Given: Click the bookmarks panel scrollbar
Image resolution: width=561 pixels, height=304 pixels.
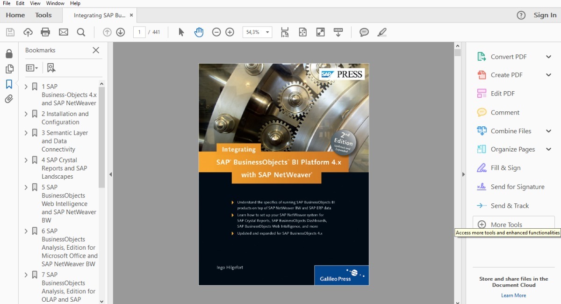Looking at the screenshot, I should click(x=101, y=137).
